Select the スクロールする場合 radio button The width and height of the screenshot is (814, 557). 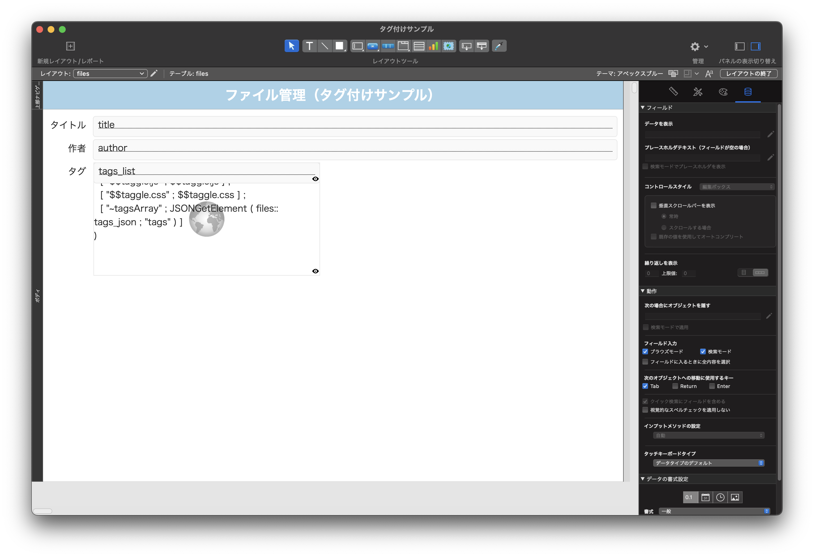[x=663, y=228]
